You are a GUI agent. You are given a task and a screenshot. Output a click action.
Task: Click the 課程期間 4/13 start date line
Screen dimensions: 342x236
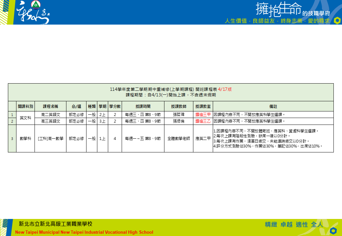[x=171, y=95]
